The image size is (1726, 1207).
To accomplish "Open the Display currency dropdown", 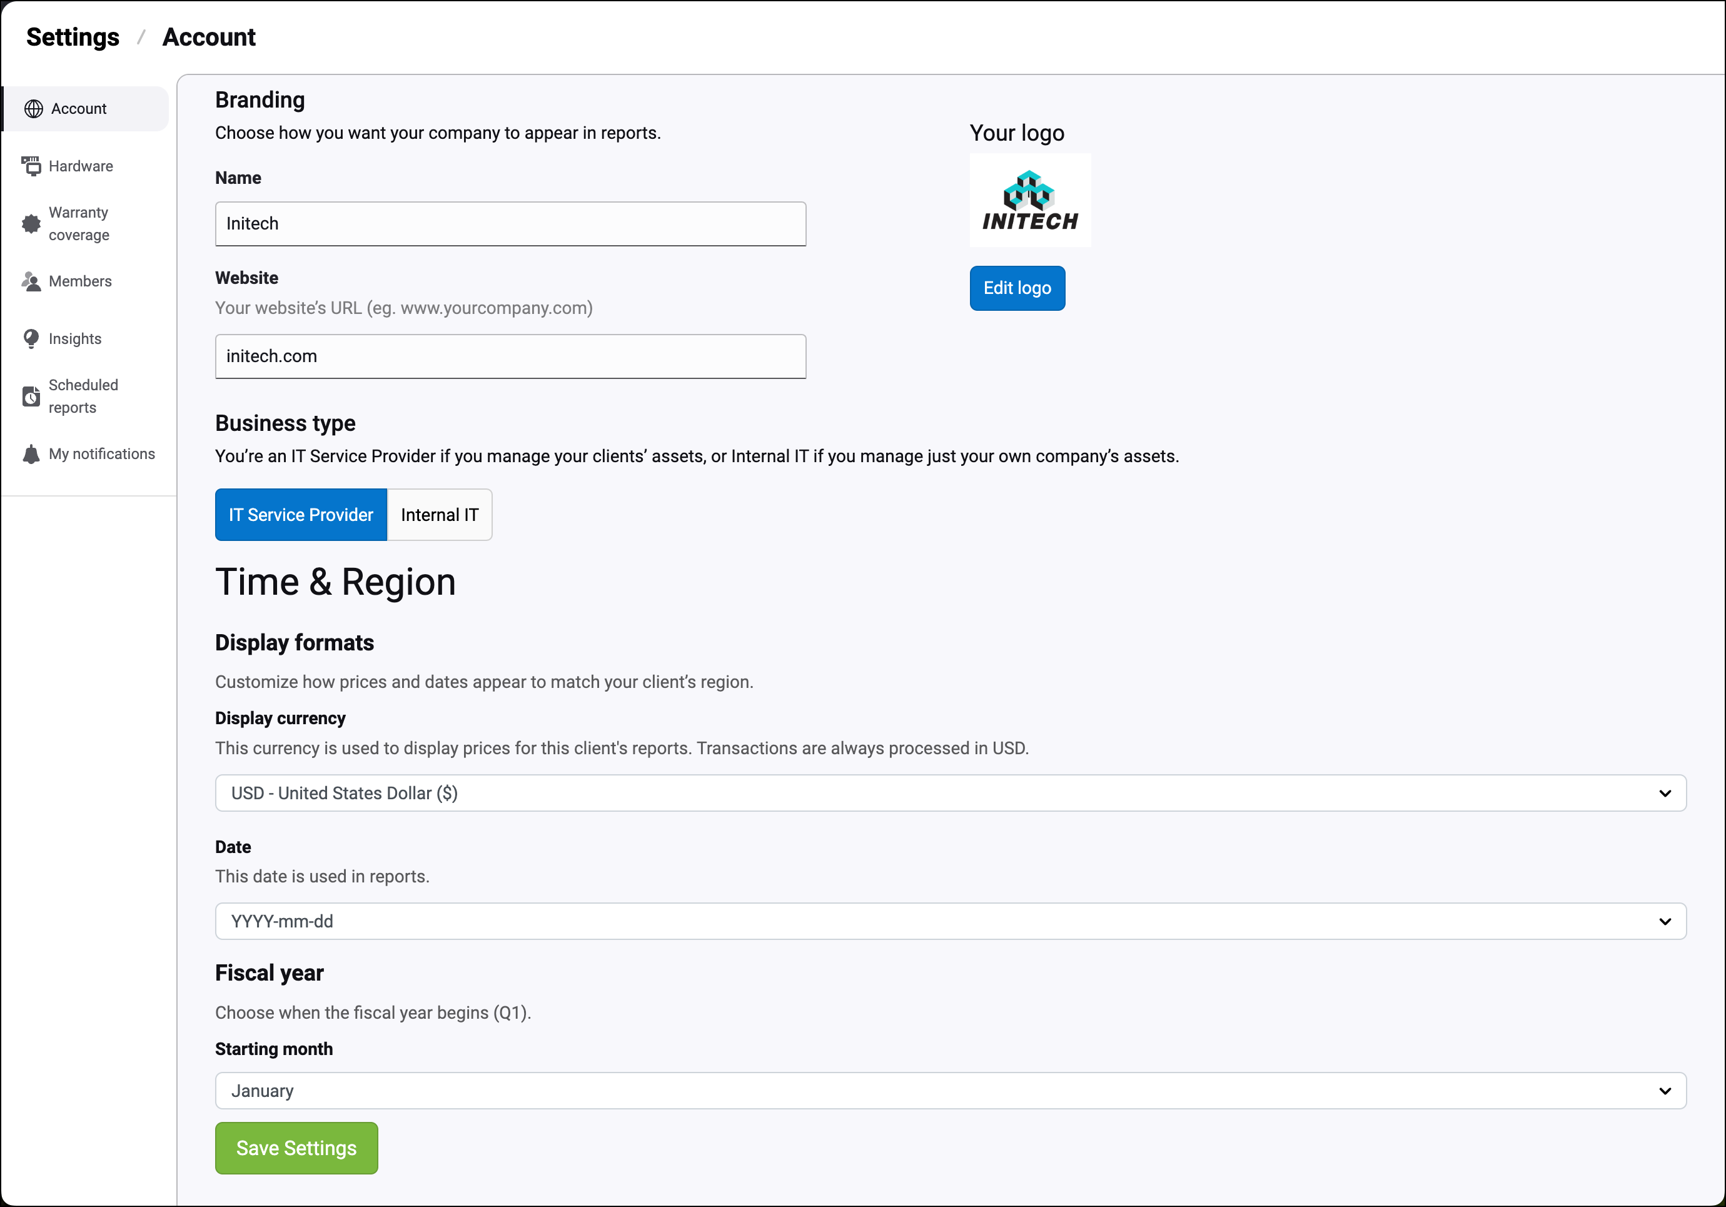I will tap(950, 793).
